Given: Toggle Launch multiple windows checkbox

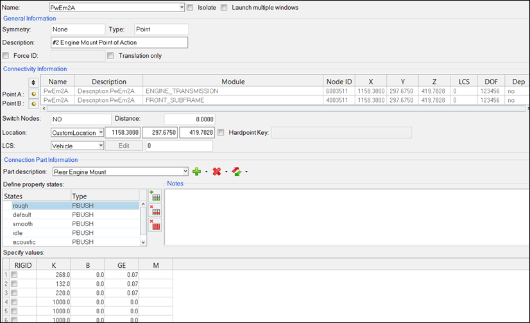Looking at the screenshot, I should pyautogui.click(x=224, y=8).
